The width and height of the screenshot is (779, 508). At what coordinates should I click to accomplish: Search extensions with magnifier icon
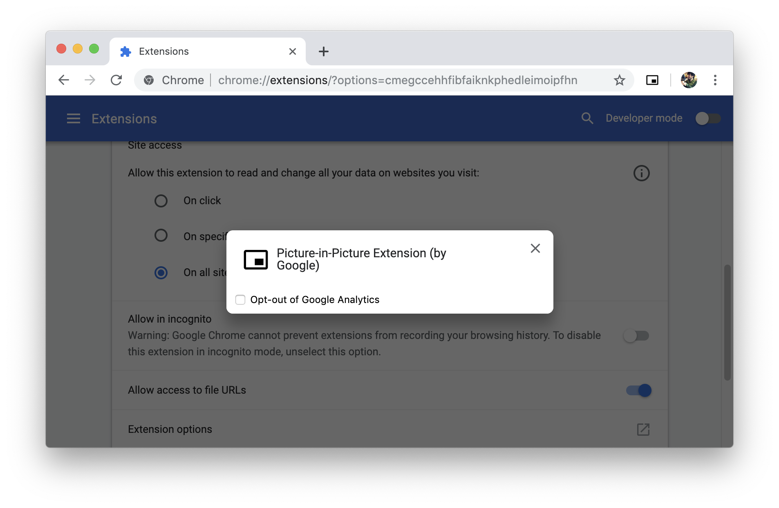(x=587, y=118)
